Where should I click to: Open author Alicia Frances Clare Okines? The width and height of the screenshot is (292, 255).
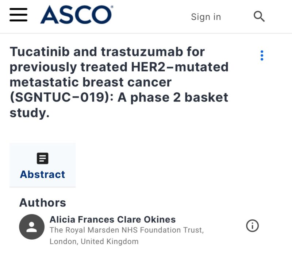(113, 220)
